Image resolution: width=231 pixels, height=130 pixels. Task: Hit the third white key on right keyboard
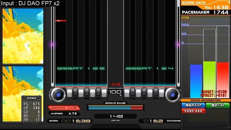[x=150, y=93]
